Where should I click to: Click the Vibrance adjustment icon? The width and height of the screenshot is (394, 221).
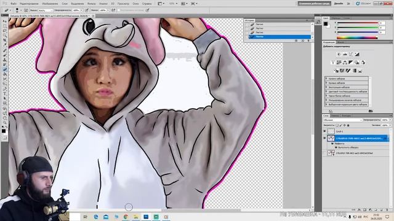click(333, 63)
